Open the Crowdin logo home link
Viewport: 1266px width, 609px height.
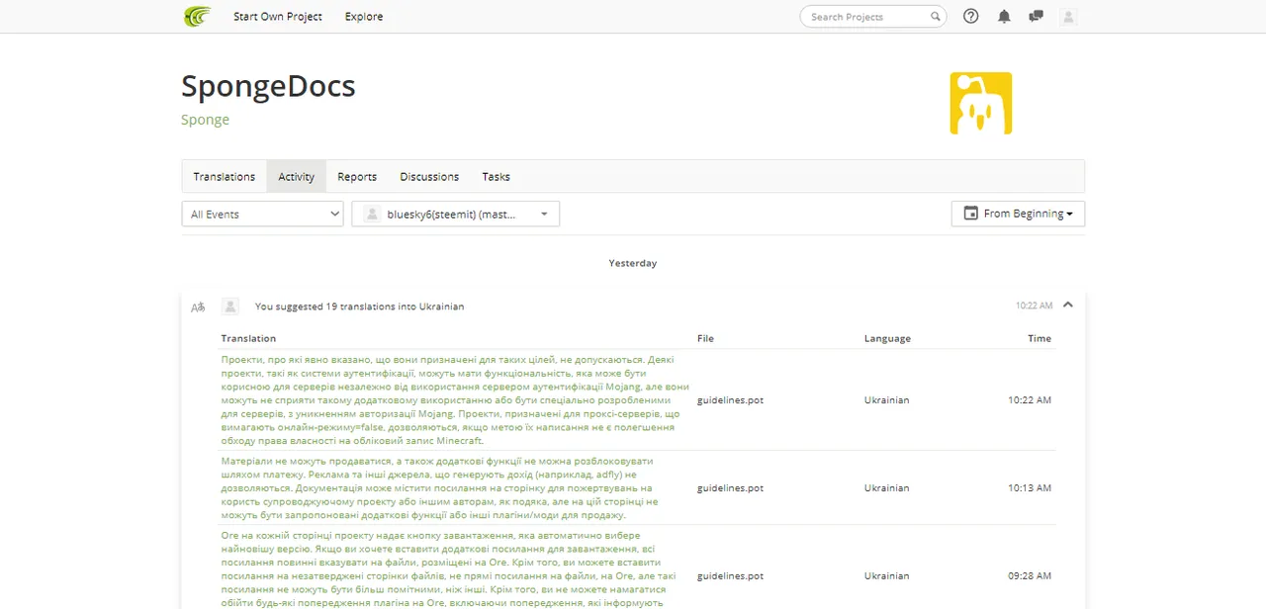[x=197, y=16]
